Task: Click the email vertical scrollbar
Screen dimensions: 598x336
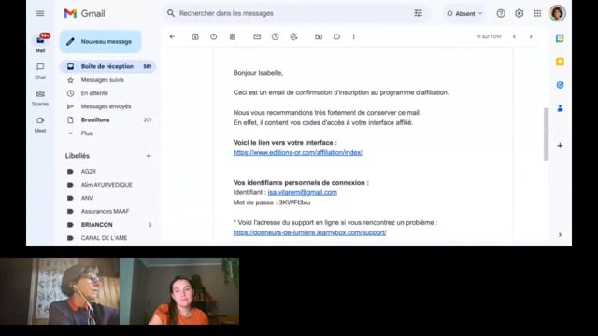Action: (x=546, y=134)
